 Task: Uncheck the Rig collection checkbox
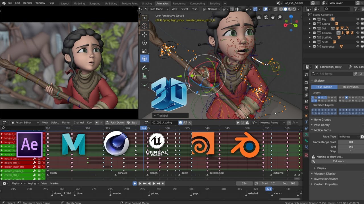pyautogui.click(x=315, y=19)
